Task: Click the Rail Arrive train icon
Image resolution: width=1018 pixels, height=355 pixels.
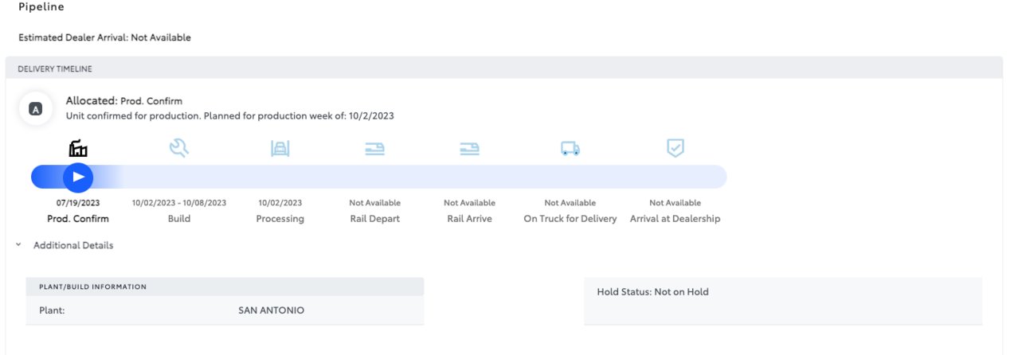Action: tap(469, 149)
